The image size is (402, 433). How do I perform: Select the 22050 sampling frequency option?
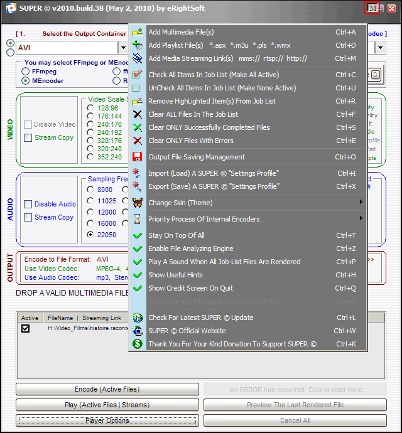(90, 235)
